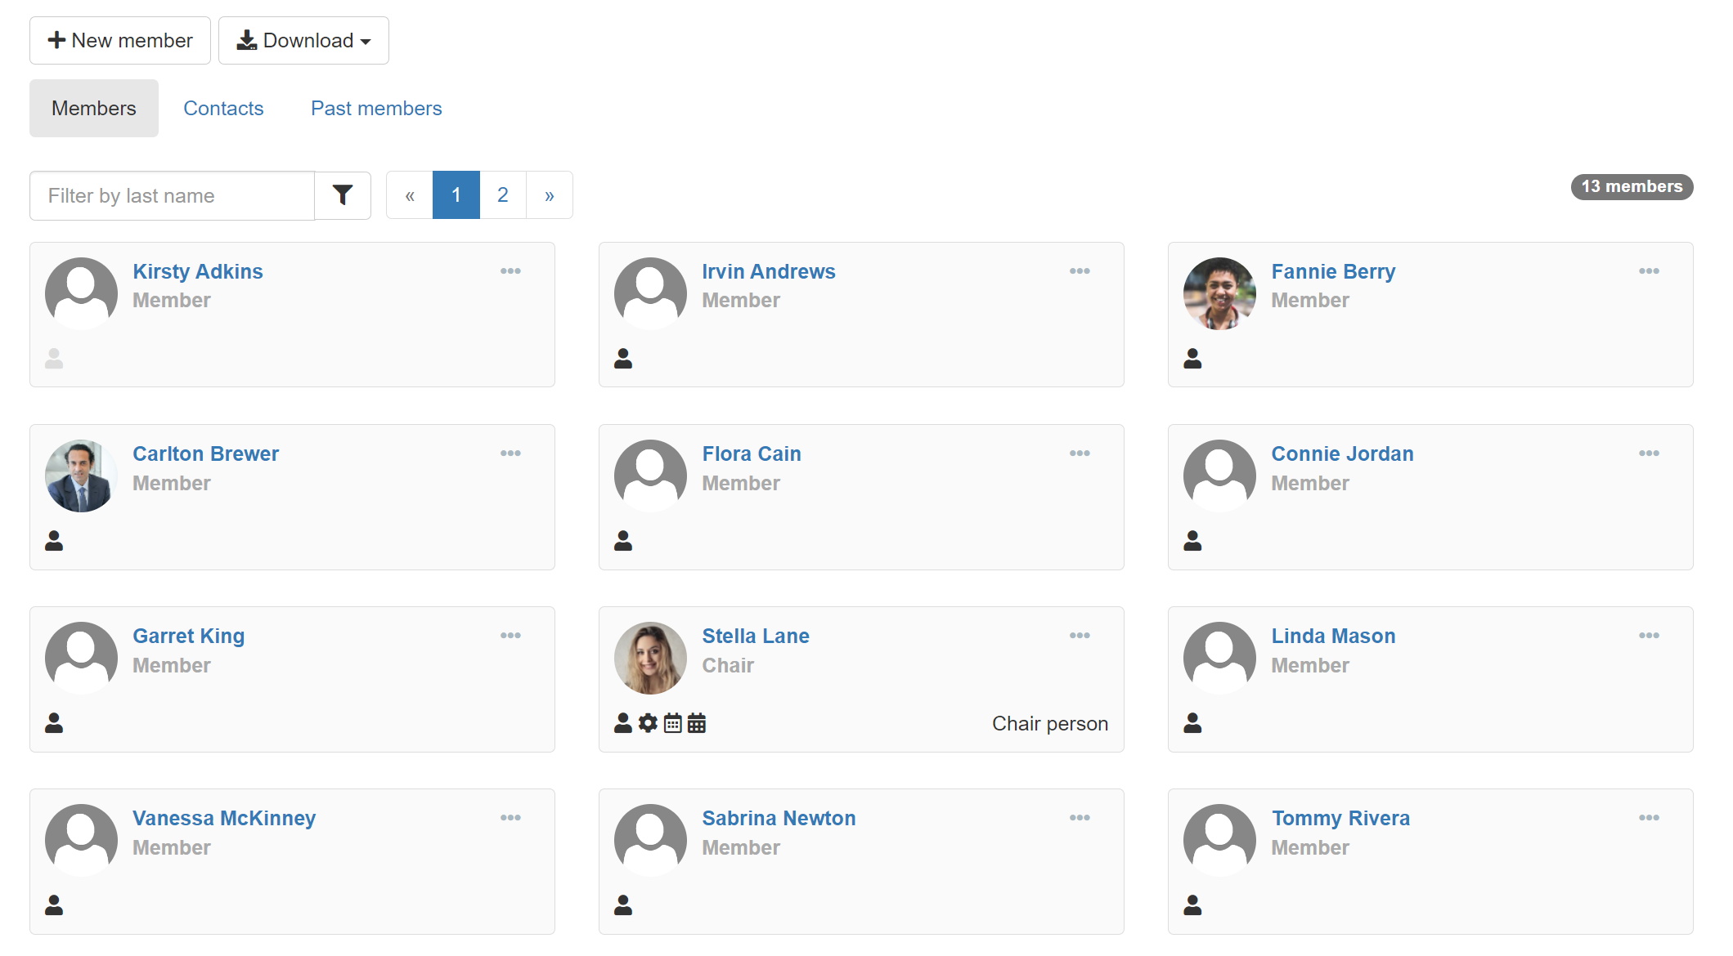The width and height of the screenshot is (1733, 956).
Task: Open Download dropdown menu
Action: pyautogui.click(x=303, y=40)
